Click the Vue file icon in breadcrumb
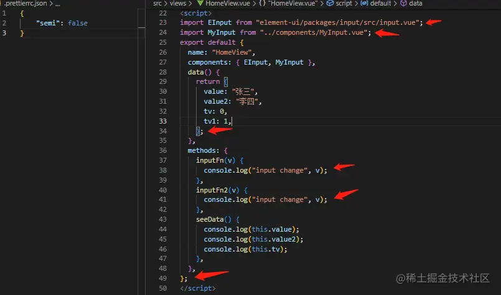Image resolution: width=501 pixels, height=295 pixels. [200, 3]
